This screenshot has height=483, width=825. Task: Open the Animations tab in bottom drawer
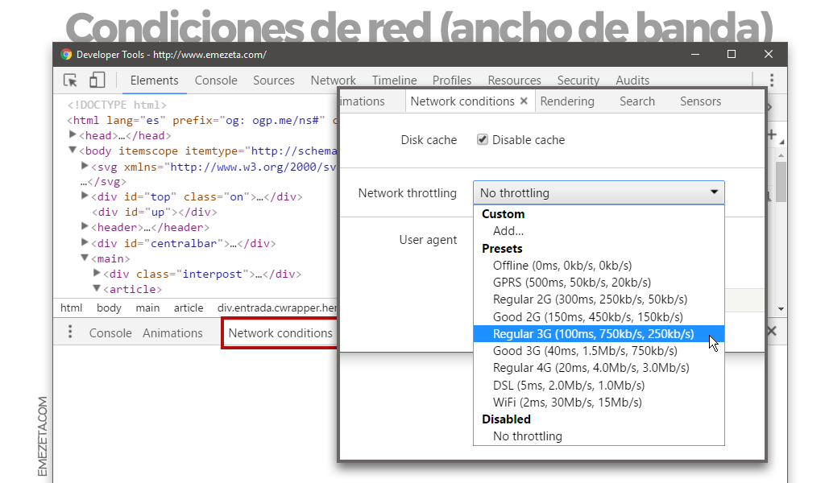click(172, 333)
